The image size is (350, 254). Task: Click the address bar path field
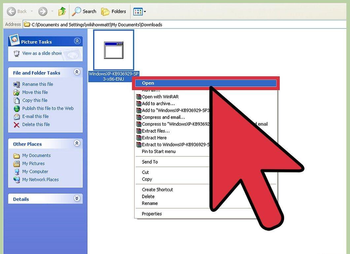tap(184, 24)
